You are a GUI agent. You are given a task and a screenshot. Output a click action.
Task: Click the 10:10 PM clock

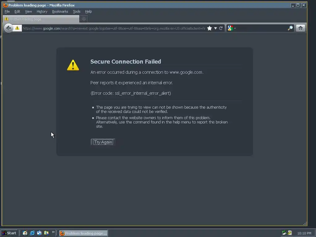pos(304,233)
